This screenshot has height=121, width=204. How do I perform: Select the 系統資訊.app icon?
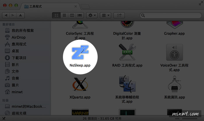pos(175,84)
